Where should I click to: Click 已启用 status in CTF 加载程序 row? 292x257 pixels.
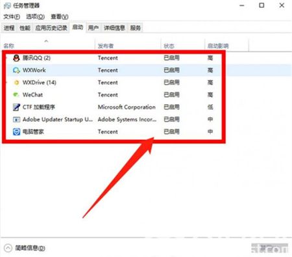(171, 107)
